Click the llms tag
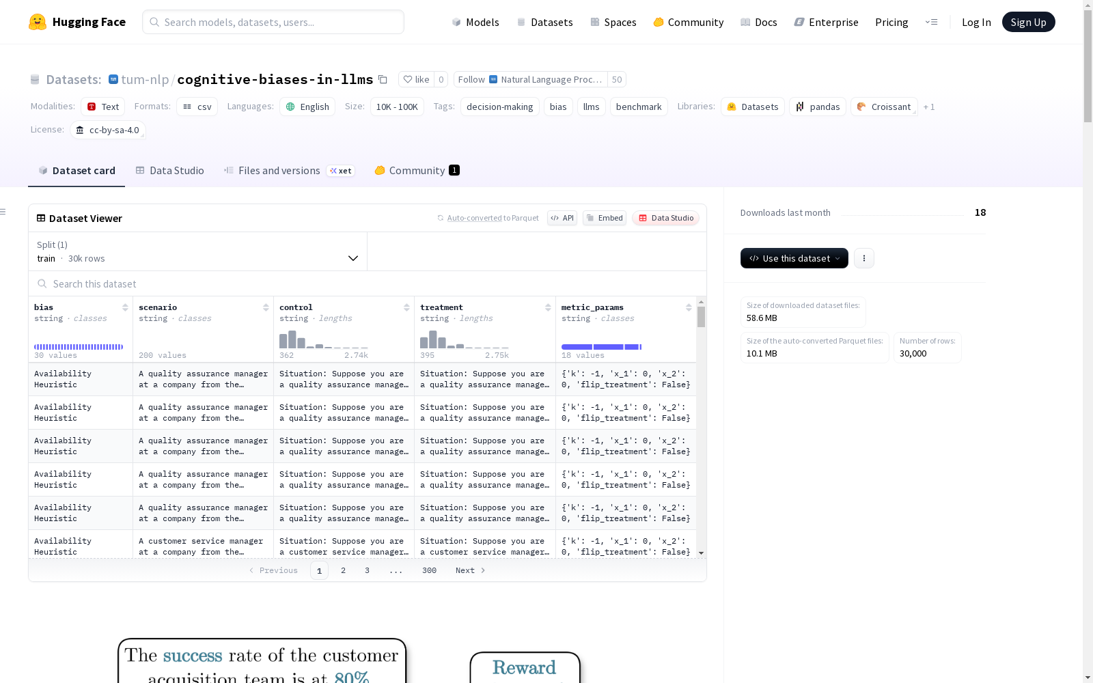1093x683 pixels. tap(592, 107)
